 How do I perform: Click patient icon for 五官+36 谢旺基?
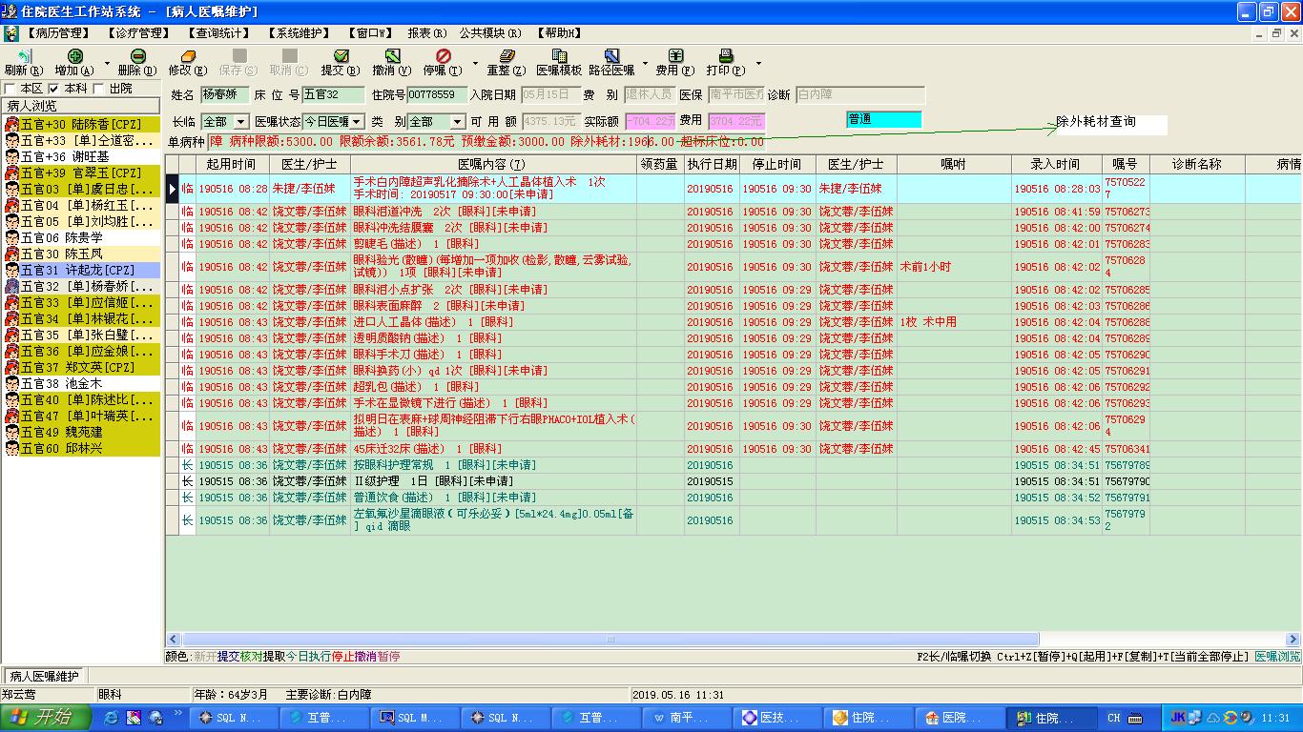click(x=12, y=156)
